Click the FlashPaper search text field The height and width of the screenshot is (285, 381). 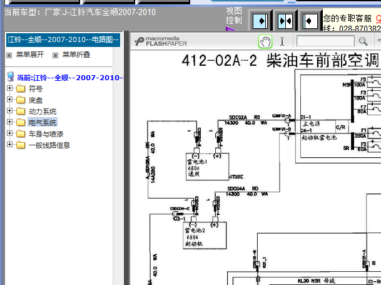(325, 41)
